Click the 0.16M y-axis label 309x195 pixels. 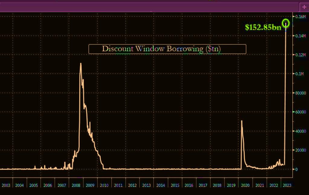[x=301, y=17]
